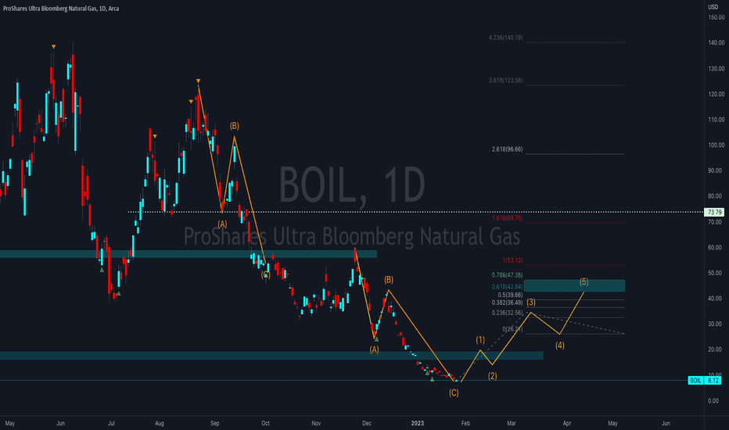Click the projected wave (2) label
This screenshot has width=729, height=430.
click(492, 376)
